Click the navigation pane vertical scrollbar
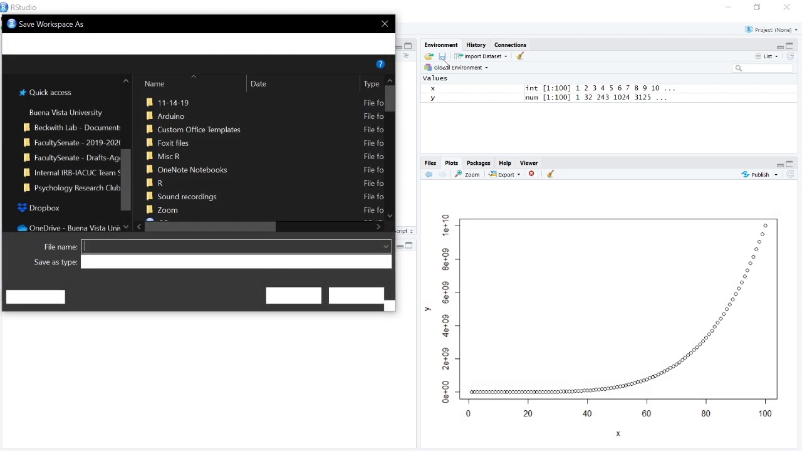This screenshot has height=451, width=802. pos(126,179)
